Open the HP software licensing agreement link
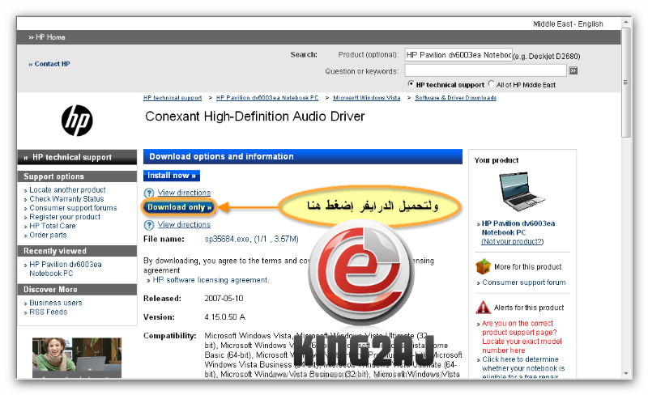The height and width of the screenshot is (395, 648). click(x=211, y=280)
